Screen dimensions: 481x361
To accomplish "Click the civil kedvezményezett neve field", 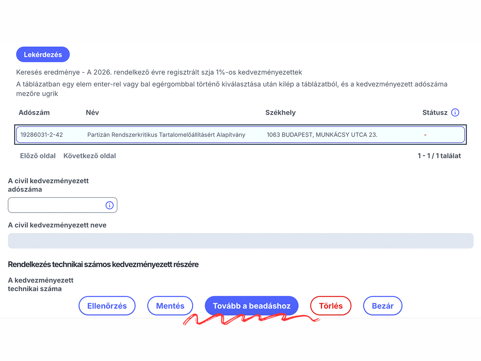I will [x=240, y=241].
